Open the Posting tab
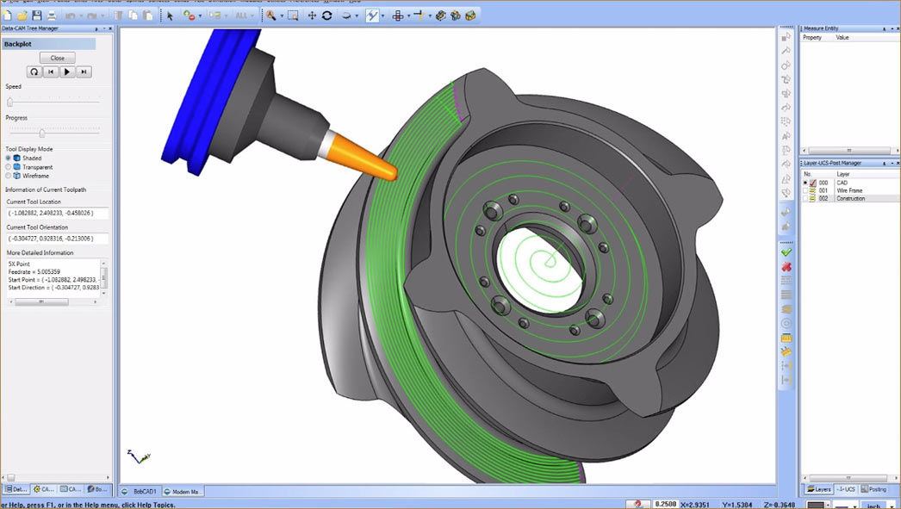 tap(873, 489)
